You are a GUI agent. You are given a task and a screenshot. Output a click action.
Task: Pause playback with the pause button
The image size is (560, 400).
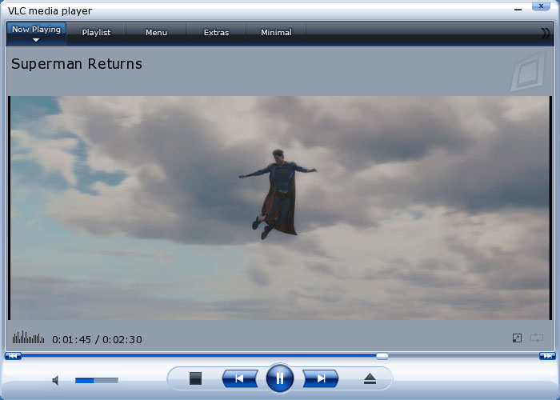click(279, 378)
